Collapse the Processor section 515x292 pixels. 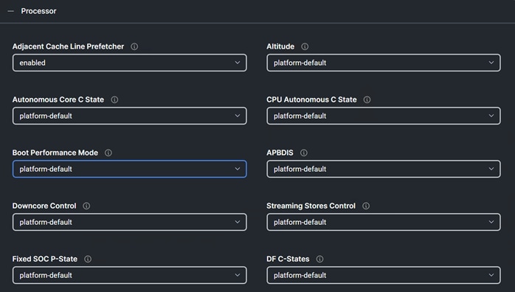click(11, 11)
